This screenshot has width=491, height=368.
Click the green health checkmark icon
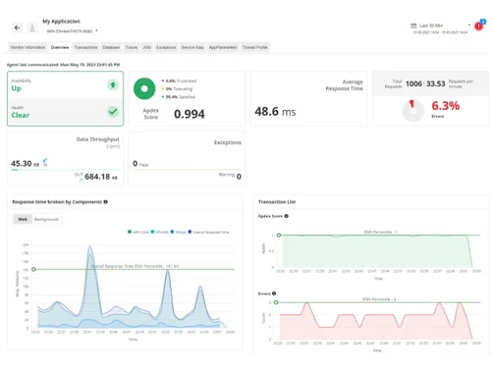(x=113, y=112)
